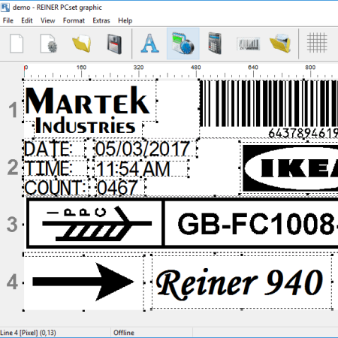Open the new document with settings icon
Screen dimensions: 338x338
coord(49,44)
